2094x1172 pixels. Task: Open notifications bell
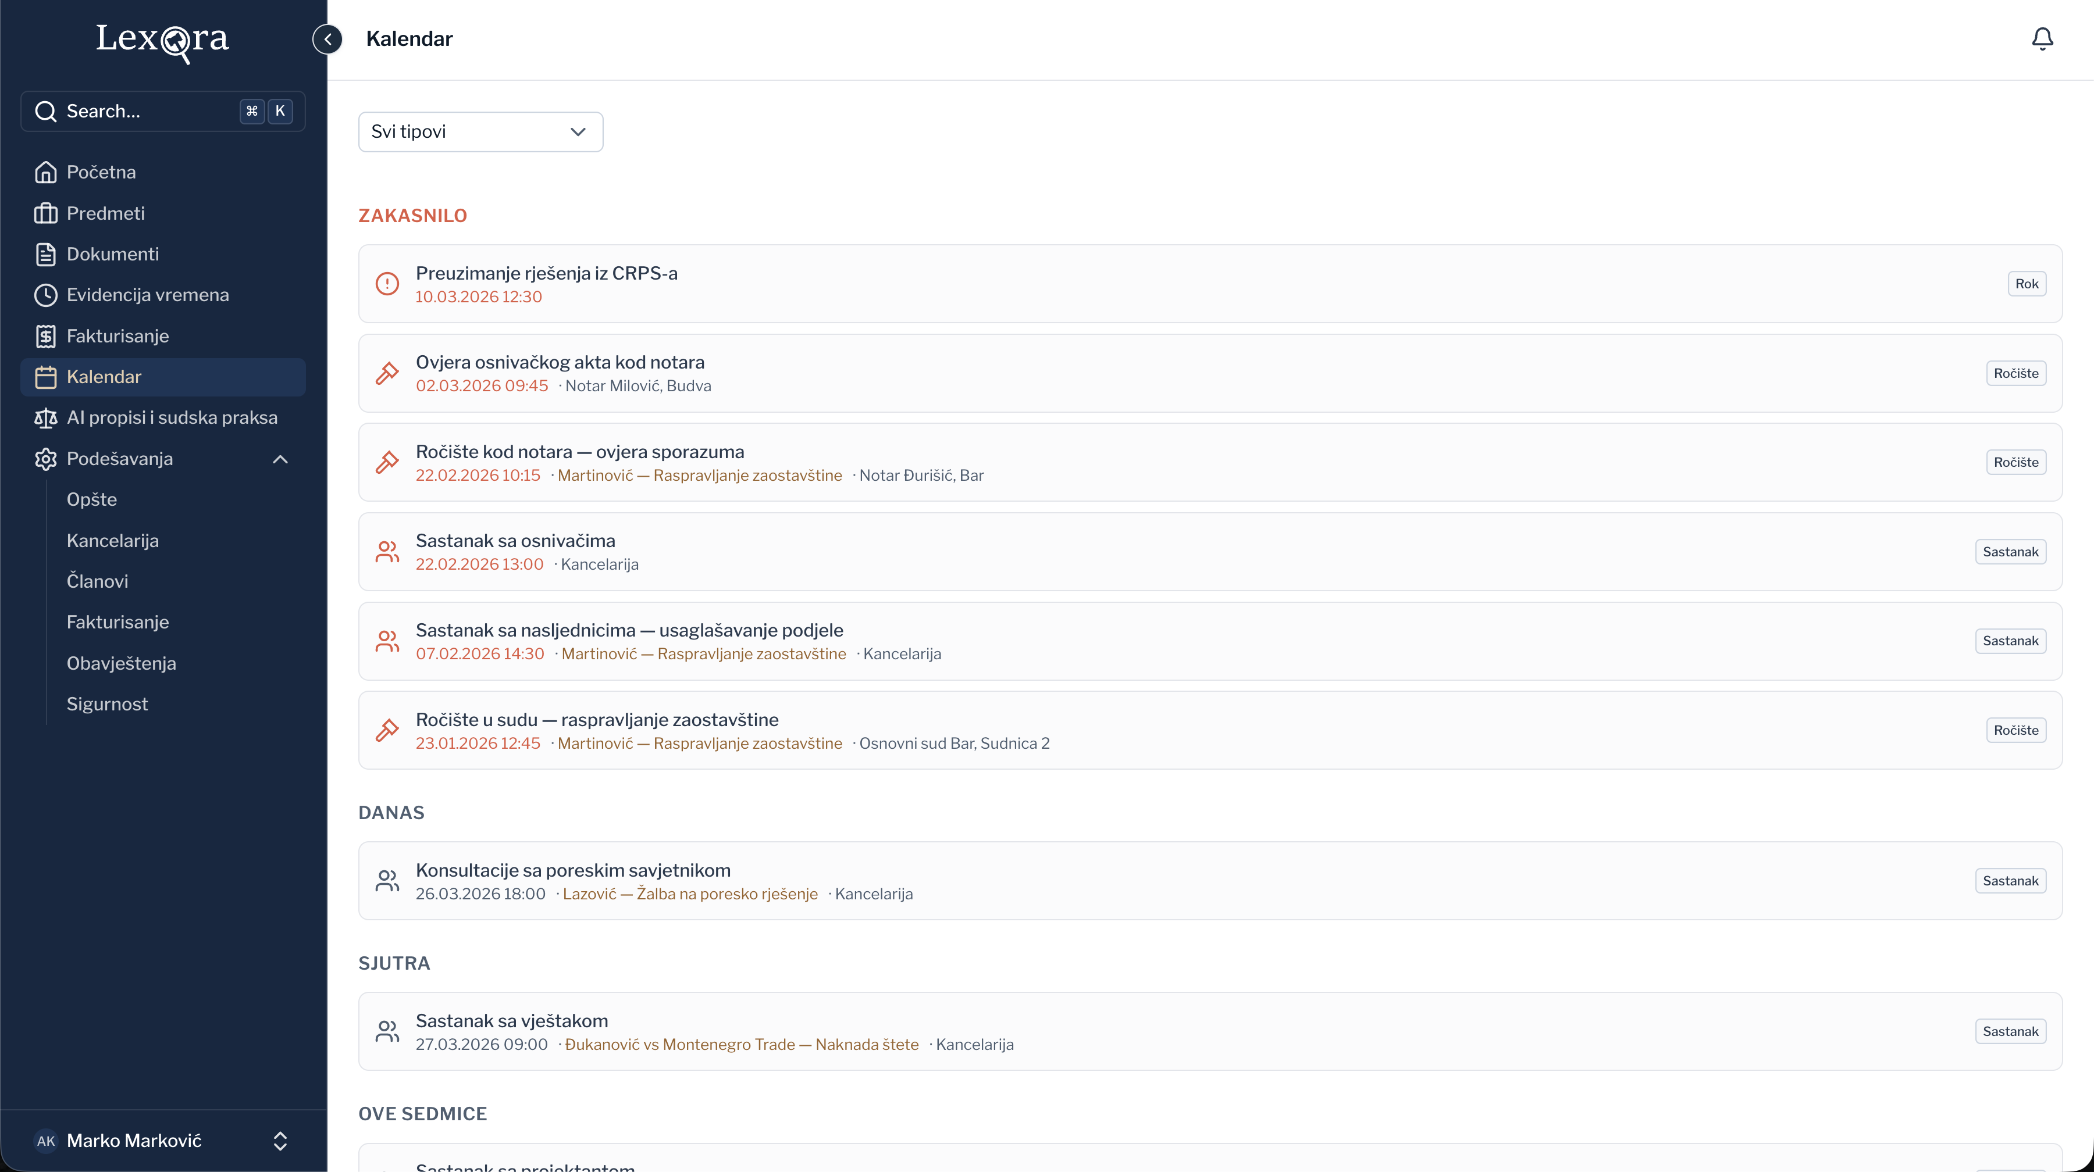click(x=2042, y=39)
